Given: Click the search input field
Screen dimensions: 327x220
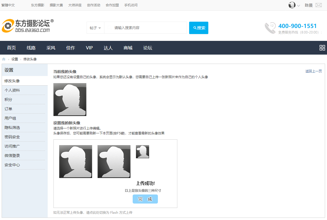Looking at the screenshot, I should tap(145, 28).
